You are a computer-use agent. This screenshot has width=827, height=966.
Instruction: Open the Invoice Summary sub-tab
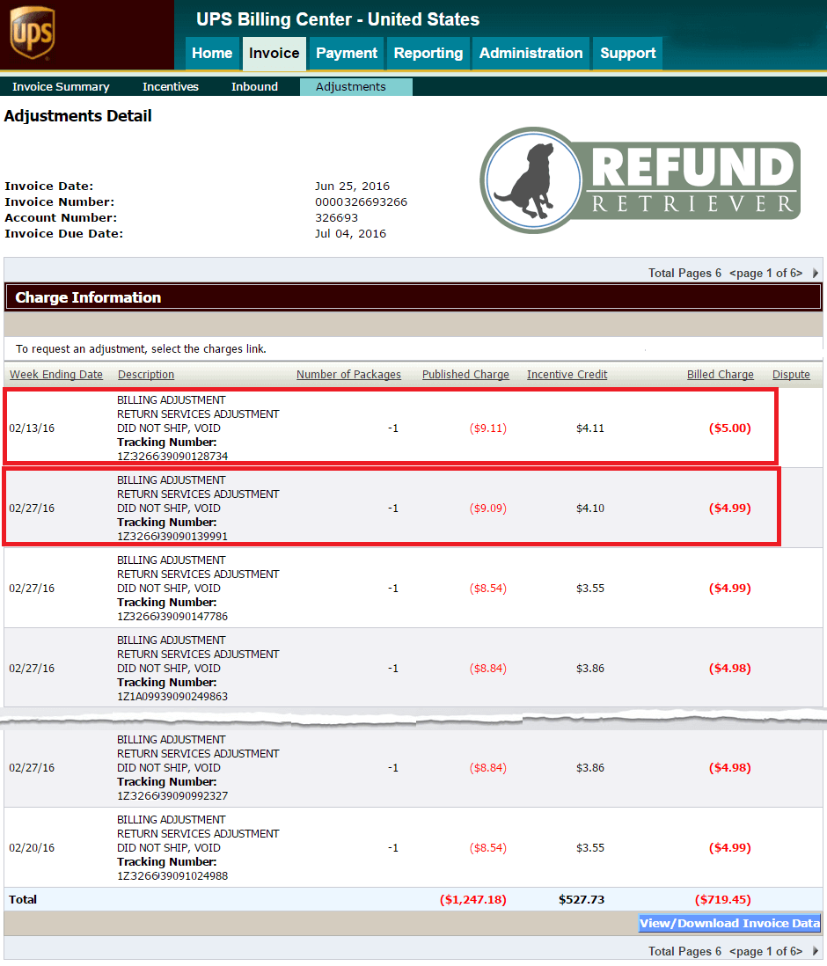point(61,87)
